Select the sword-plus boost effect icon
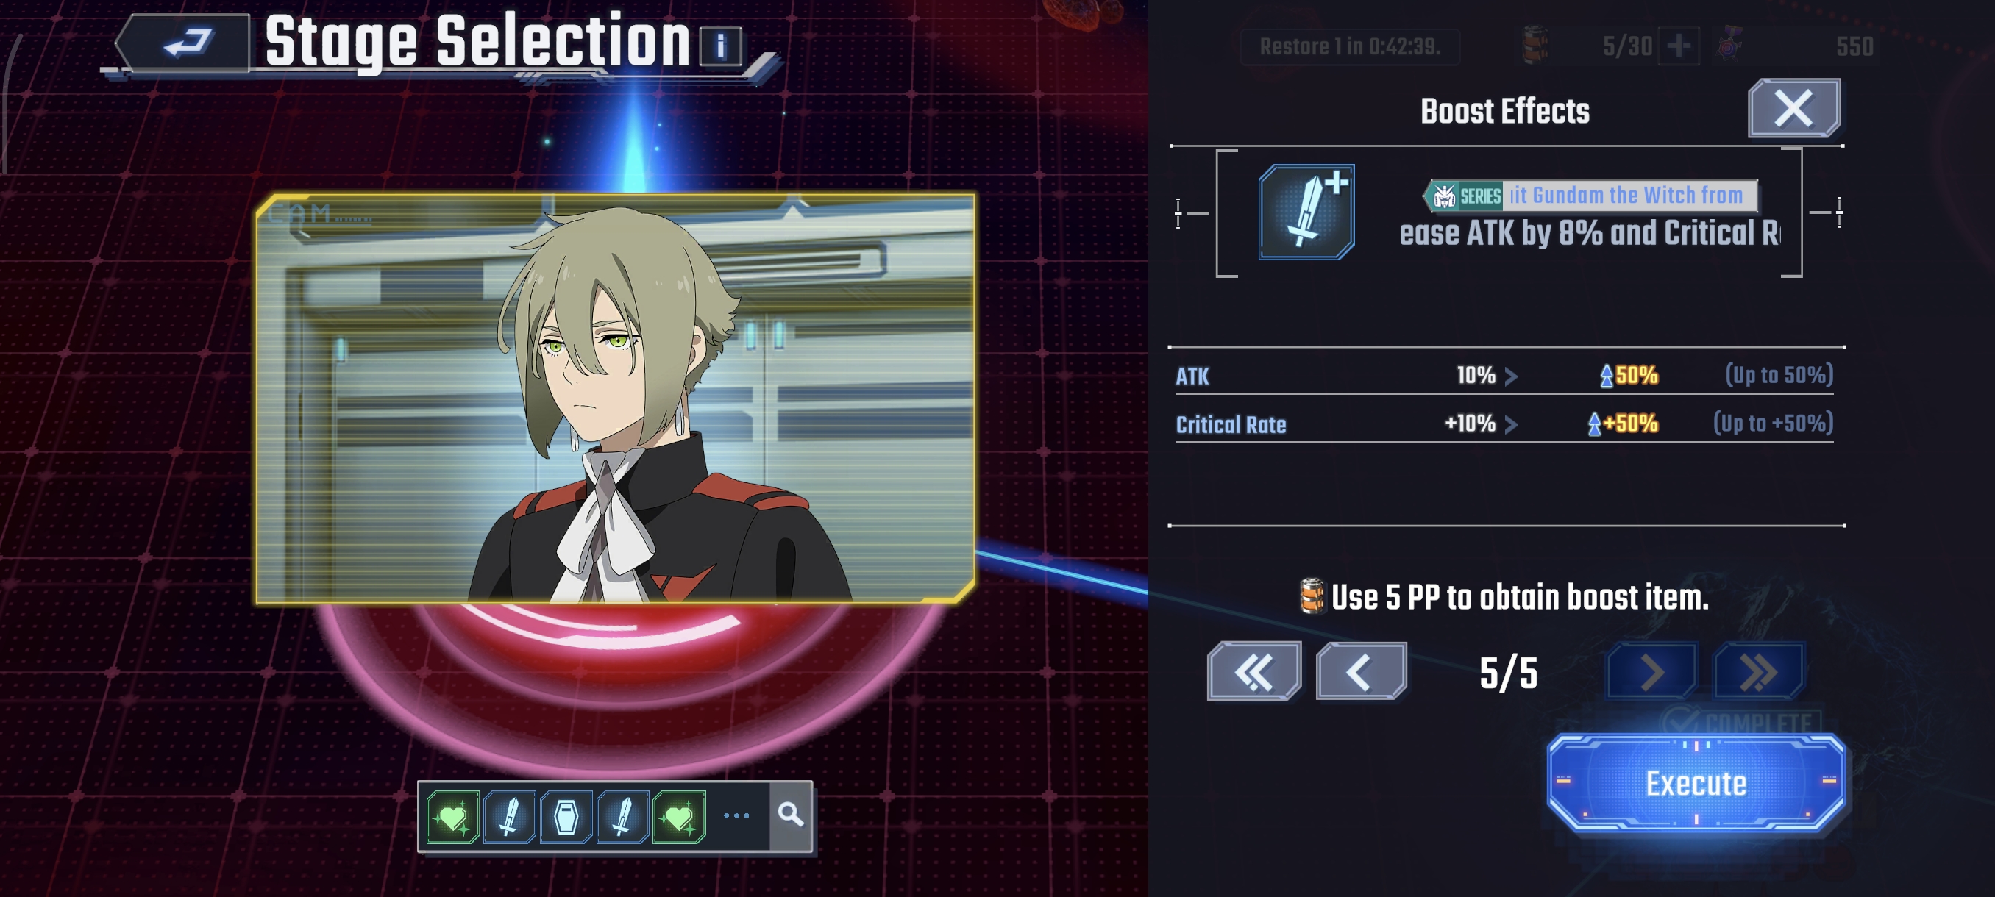 (x=1306, y=212)
